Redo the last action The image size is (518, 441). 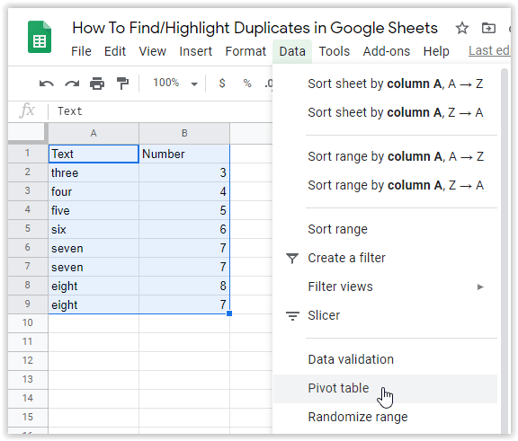(x=72, y=84)
